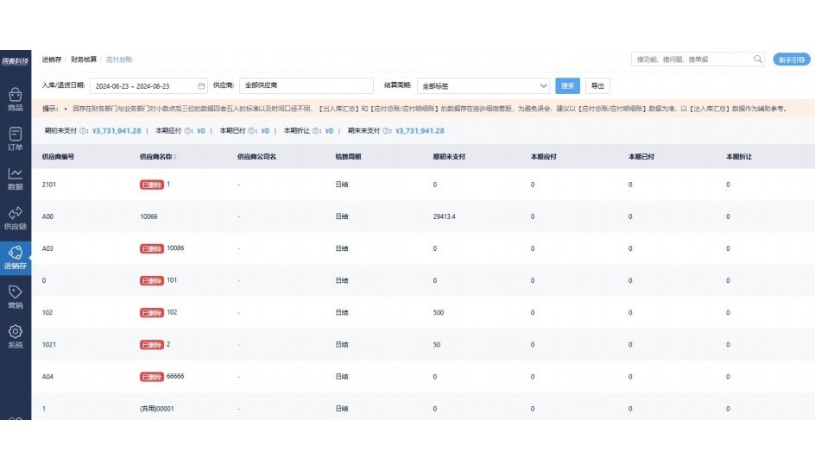Open 系统 settings gear icon

coord(16,332)
